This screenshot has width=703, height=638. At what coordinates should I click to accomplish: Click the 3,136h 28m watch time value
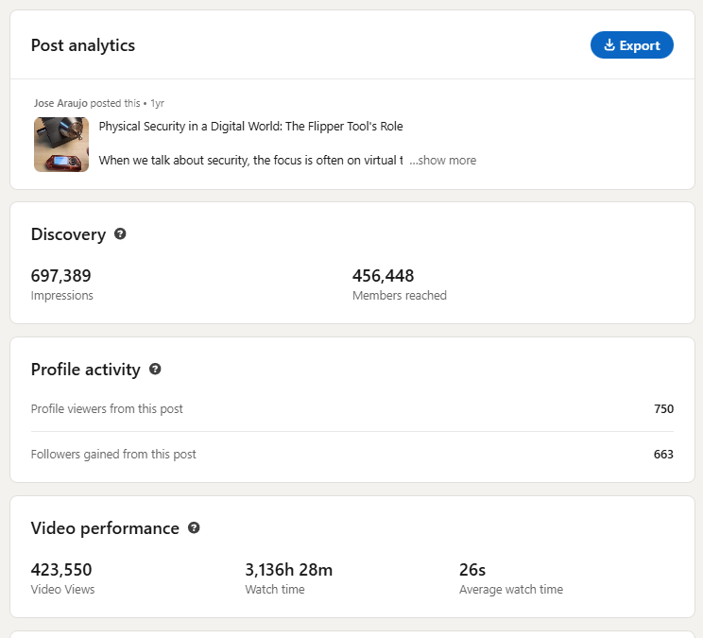[288, 570]
